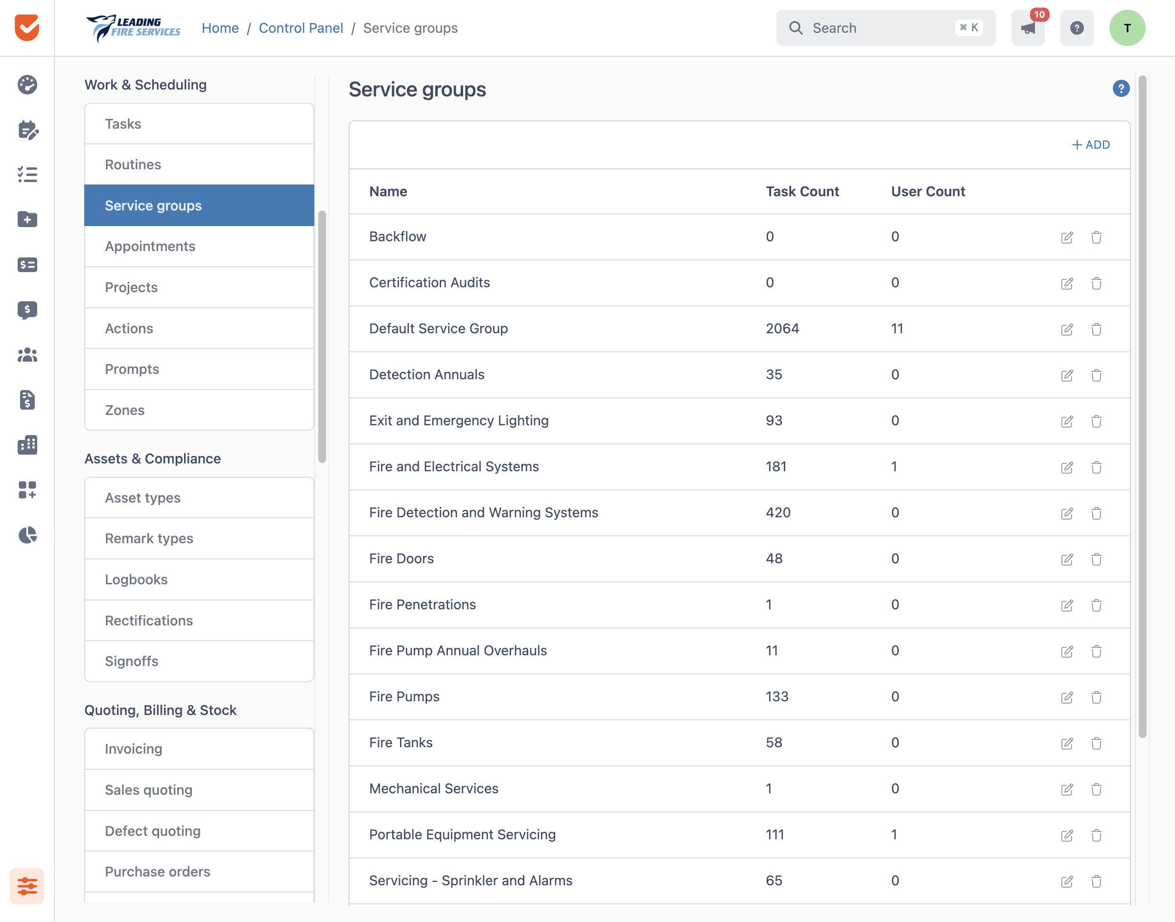This screenshot has width=1175, height=922.
Task: Open the user avatar T menu
Action: [x=1127, y=28]
